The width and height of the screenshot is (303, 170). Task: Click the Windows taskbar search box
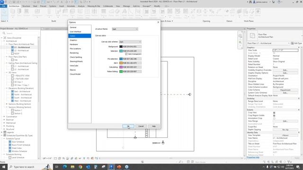click(x=30, y=167)
